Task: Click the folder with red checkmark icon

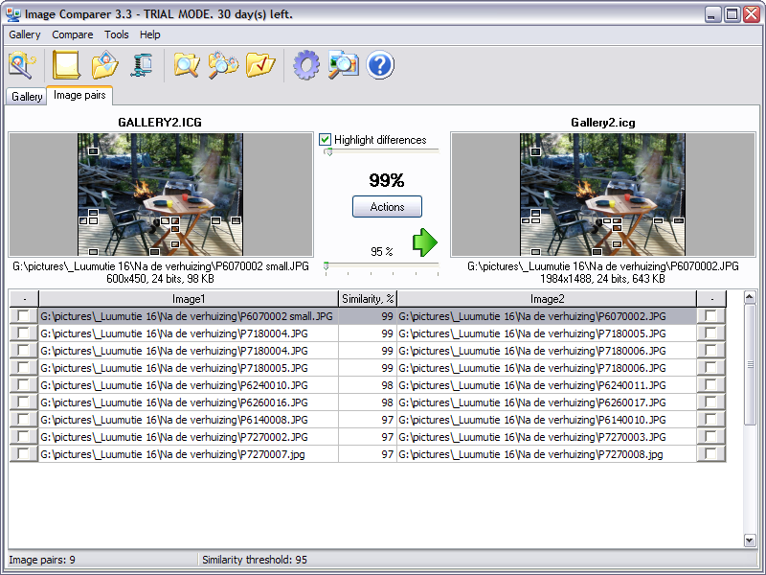Action: 260,65
